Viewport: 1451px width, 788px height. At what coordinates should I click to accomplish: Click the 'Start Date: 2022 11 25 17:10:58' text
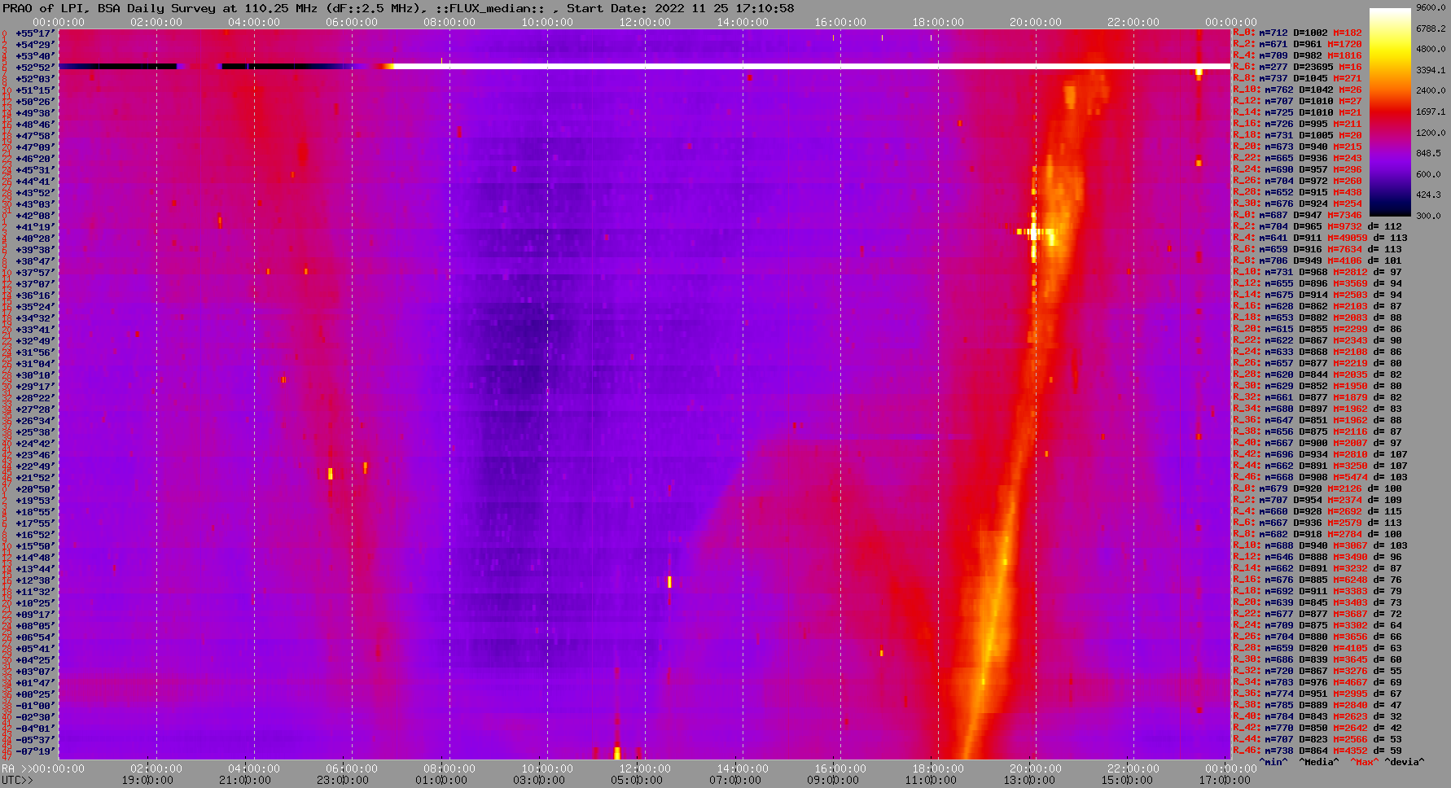(x=681, y=8)
